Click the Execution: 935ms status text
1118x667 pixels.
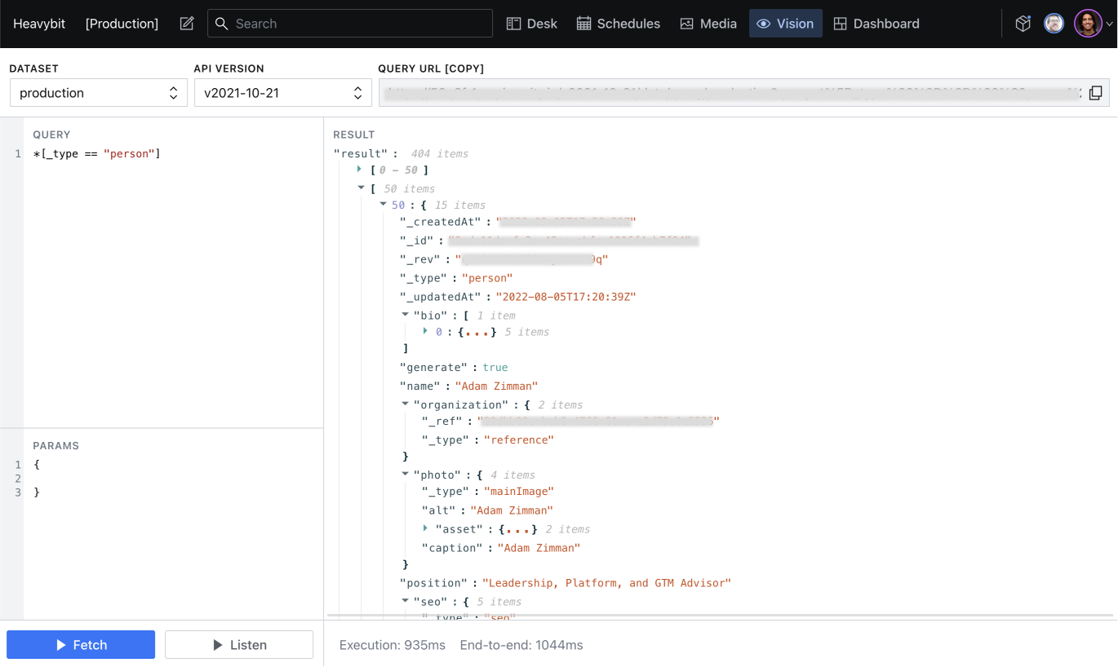[x=393, y=645]
